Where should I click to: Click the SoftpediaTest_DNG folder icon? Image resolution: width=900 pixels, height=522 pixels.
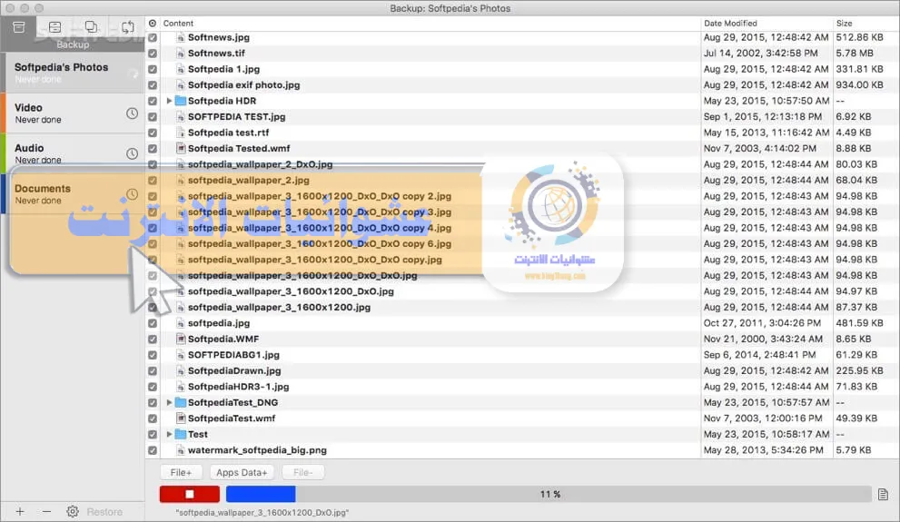point(180,403)
